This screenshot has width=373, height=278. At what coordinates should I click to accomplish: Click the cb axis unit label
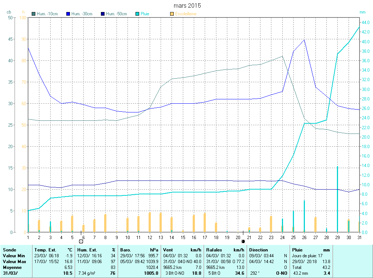9,12
